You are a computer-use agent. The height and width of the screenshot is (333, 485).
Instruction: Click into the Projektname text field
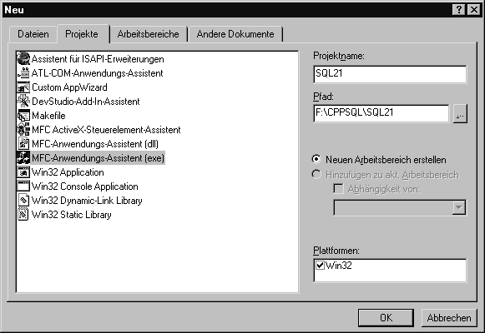(x=390, y=74)
